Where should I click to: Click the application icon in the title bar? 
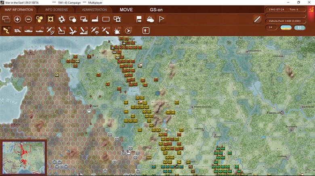point(2,2)
